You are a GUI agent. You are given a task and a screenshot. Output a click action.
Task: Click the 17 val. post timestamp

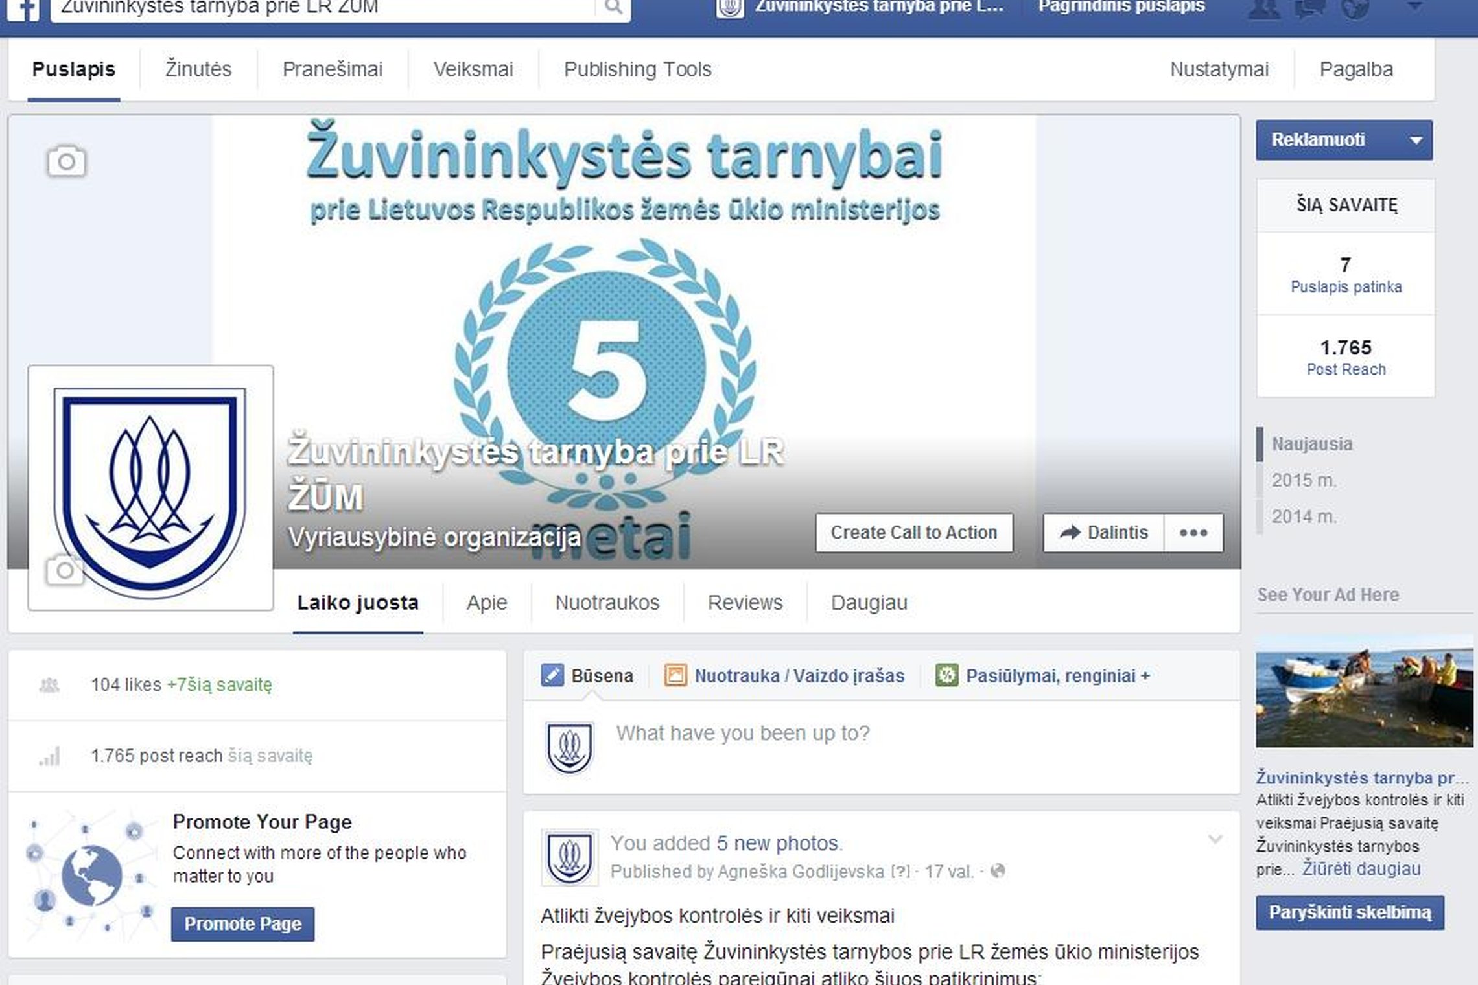(949, 872)
